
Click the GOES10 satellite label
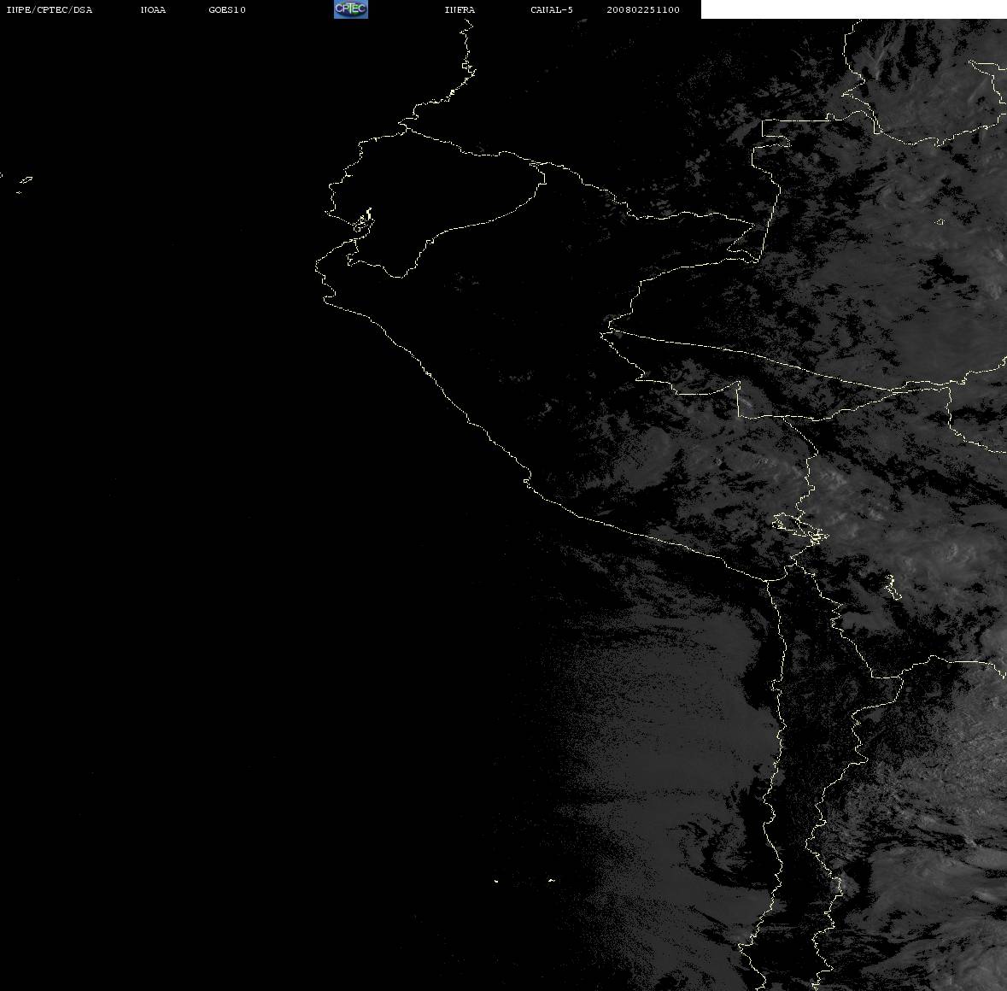(x=227, y=9)
